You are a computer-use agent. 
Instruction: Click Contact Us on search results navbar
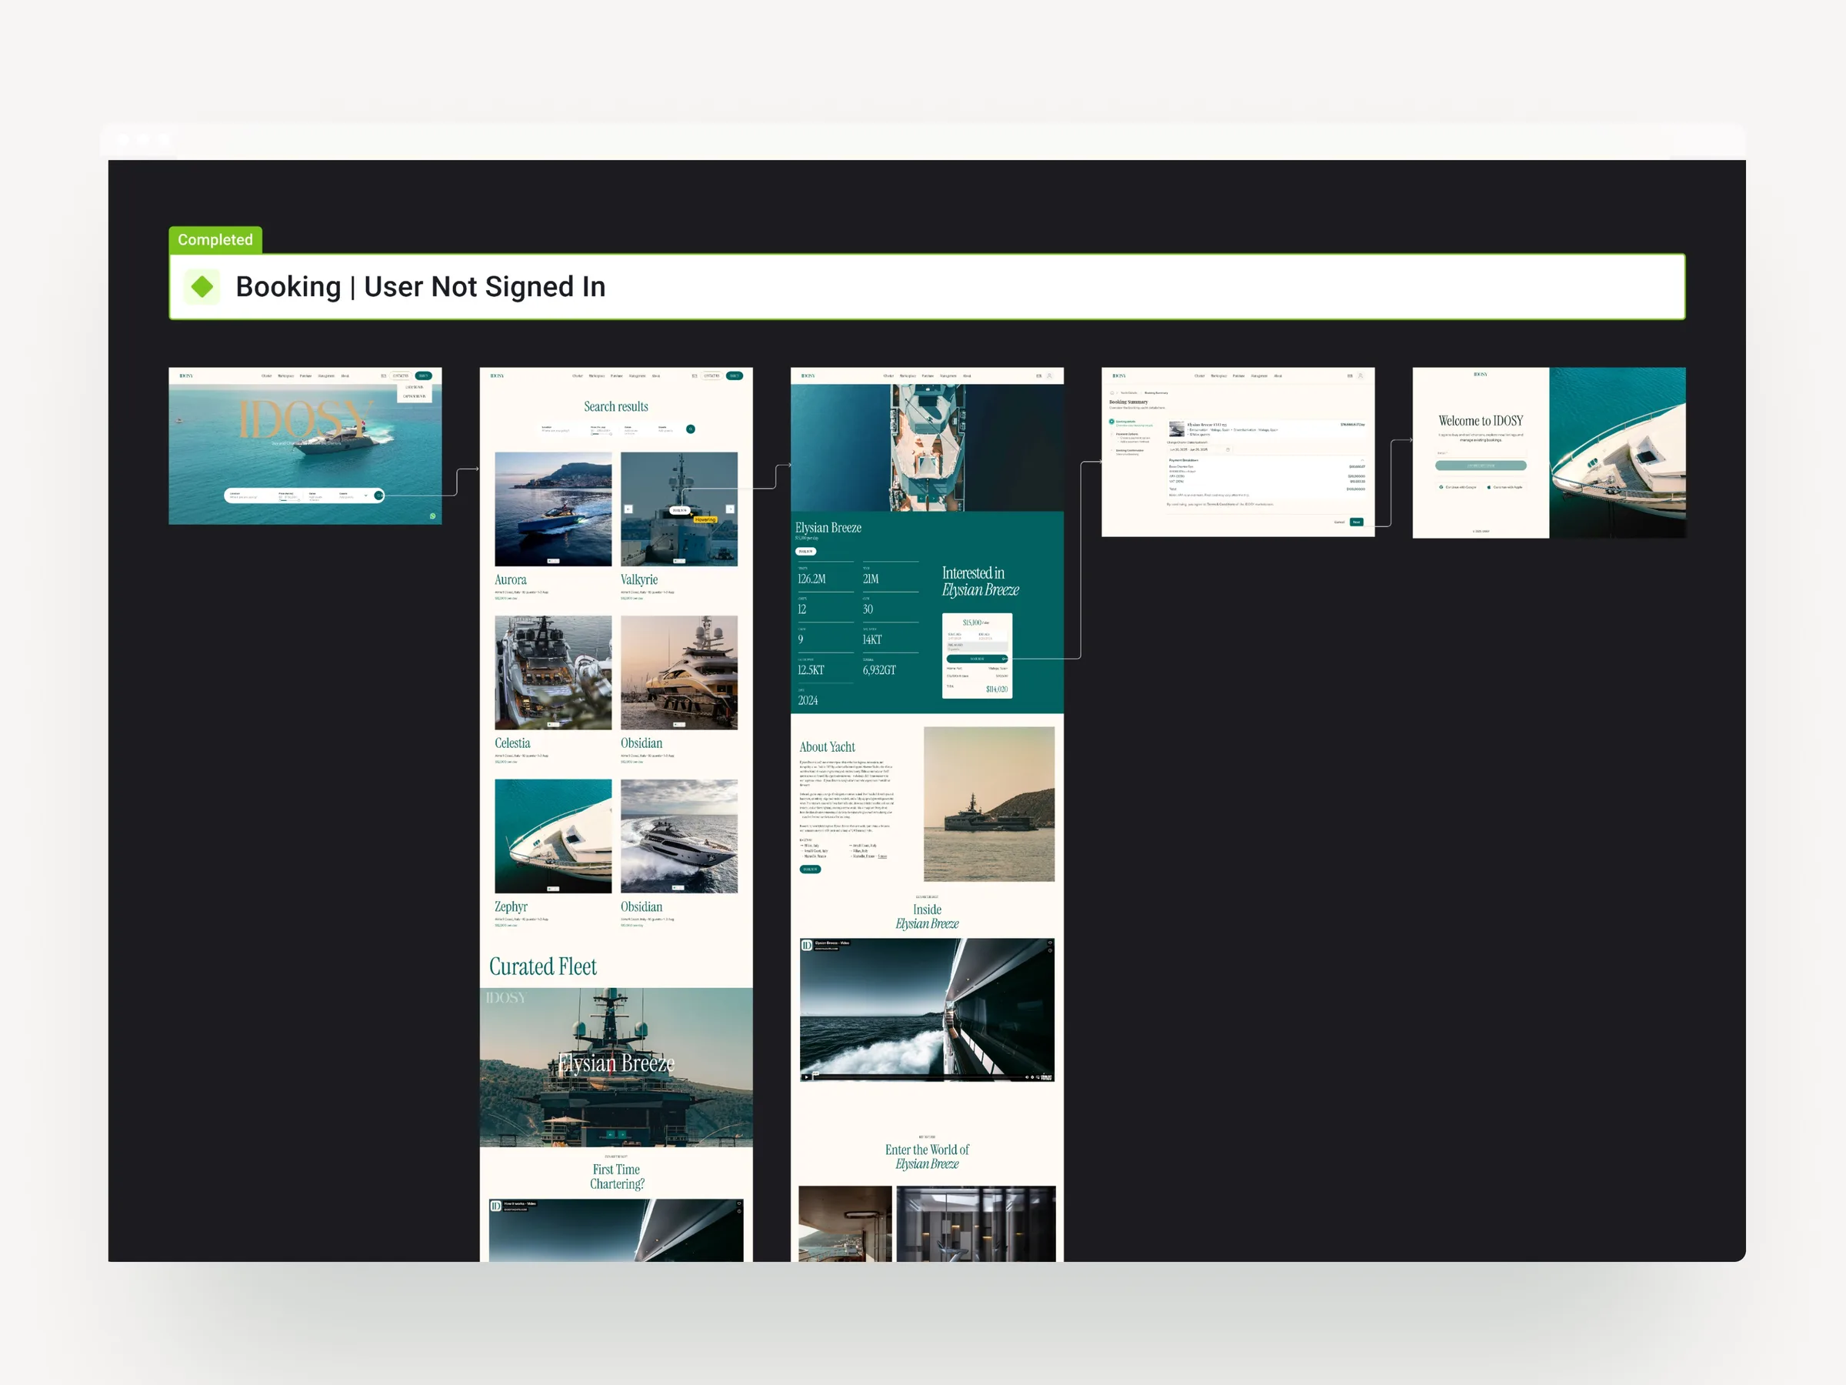tap(713, 375)
